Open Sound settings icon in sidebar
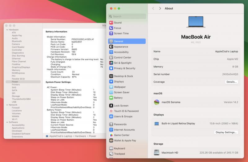Screen dimensions: 248x162 coord(111,23)
